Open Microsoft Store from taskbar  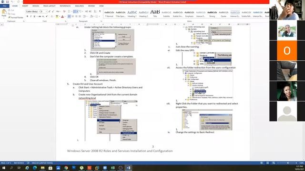point(51,168)
